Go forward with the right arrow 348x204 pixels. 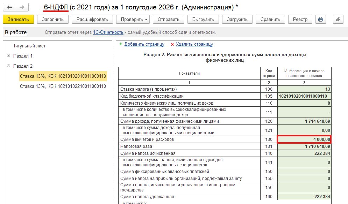click(22, 7)
